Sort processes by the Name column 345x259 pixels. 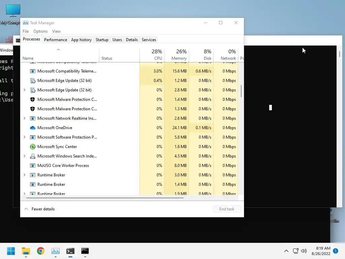click(60, 55)
